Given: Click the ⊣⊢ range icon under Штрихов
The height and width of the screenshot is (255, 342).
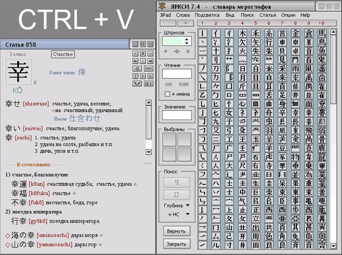Looking at the screenshot, I should [177, 51].
